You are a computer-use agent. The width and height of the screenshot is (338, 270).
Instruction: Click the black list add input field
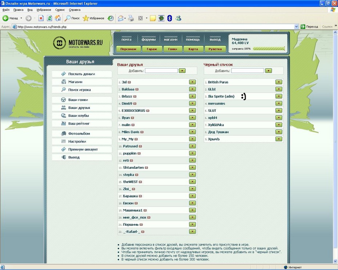pyautogui.click(x=248, y=71)
